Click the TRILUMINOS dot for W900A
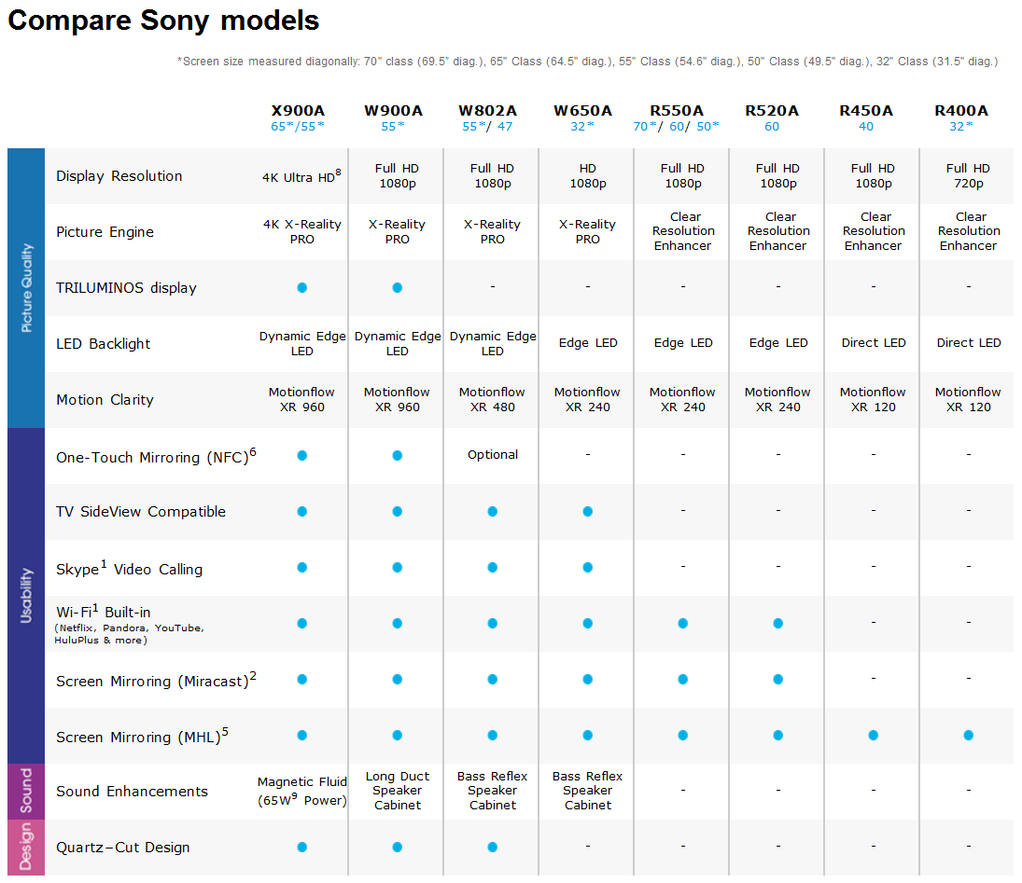 point(397,287)
